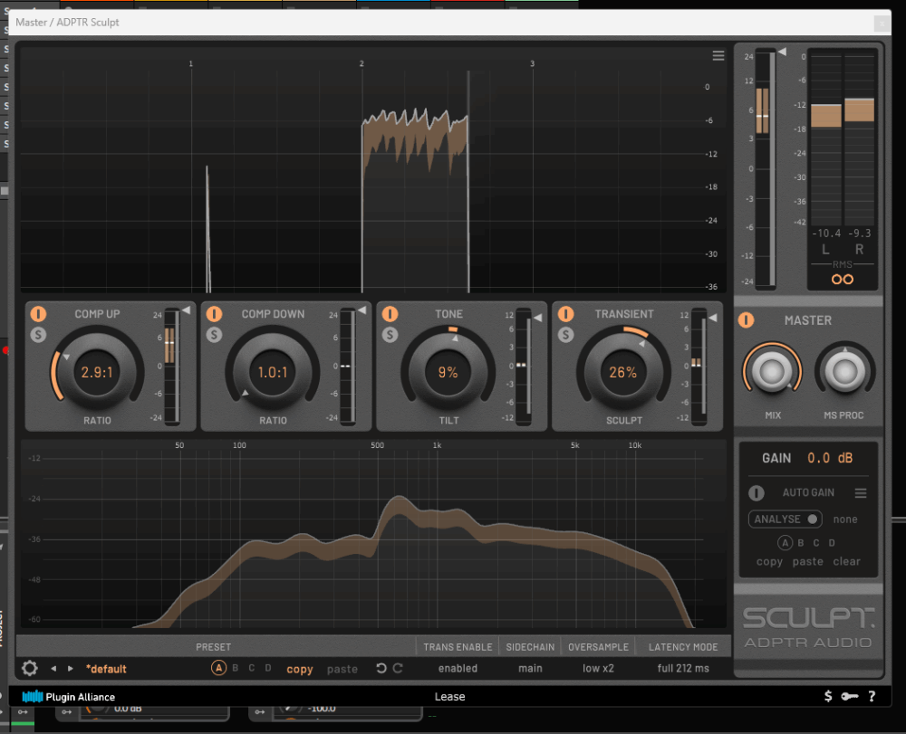Screen dimensions: 906x734
Task: Open help via the question mark icon
Action: (x=872, y=696)
